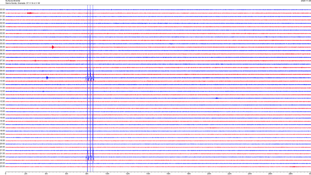Click the 12m tick label on time axis
This screenshot has height=175, width=311.
[x=128, y=174]
